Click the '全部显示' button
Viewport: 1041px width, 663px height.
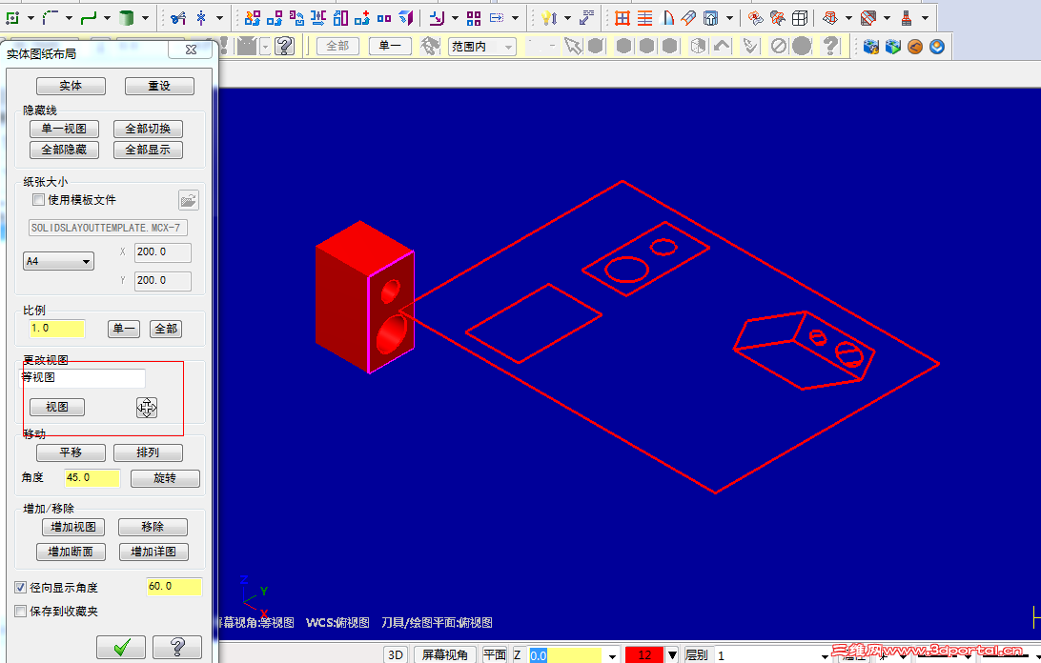(x=148, y=150)
